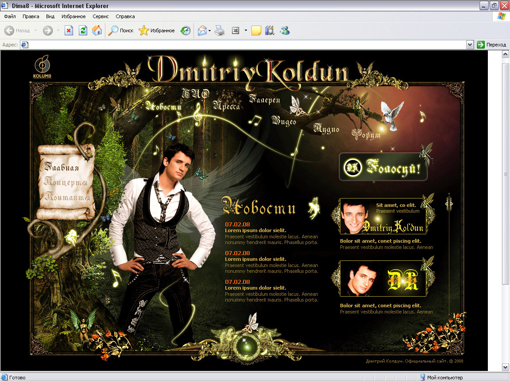The width and height of the screenshot is (510, 382).
Task: Click the Готово status bar text
Action: pos(17,378)
